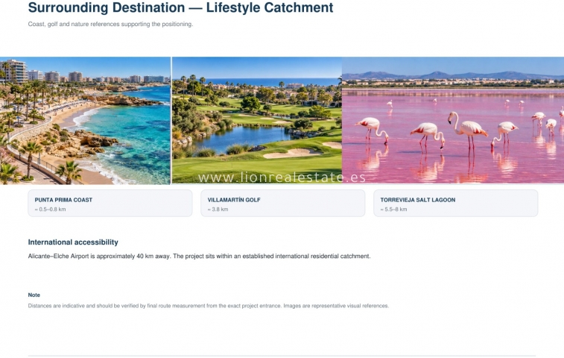564x358 pixels.
Task: Click the Surrounding Destination — Lifestyle Catchment heading
Action: [180, 7]
